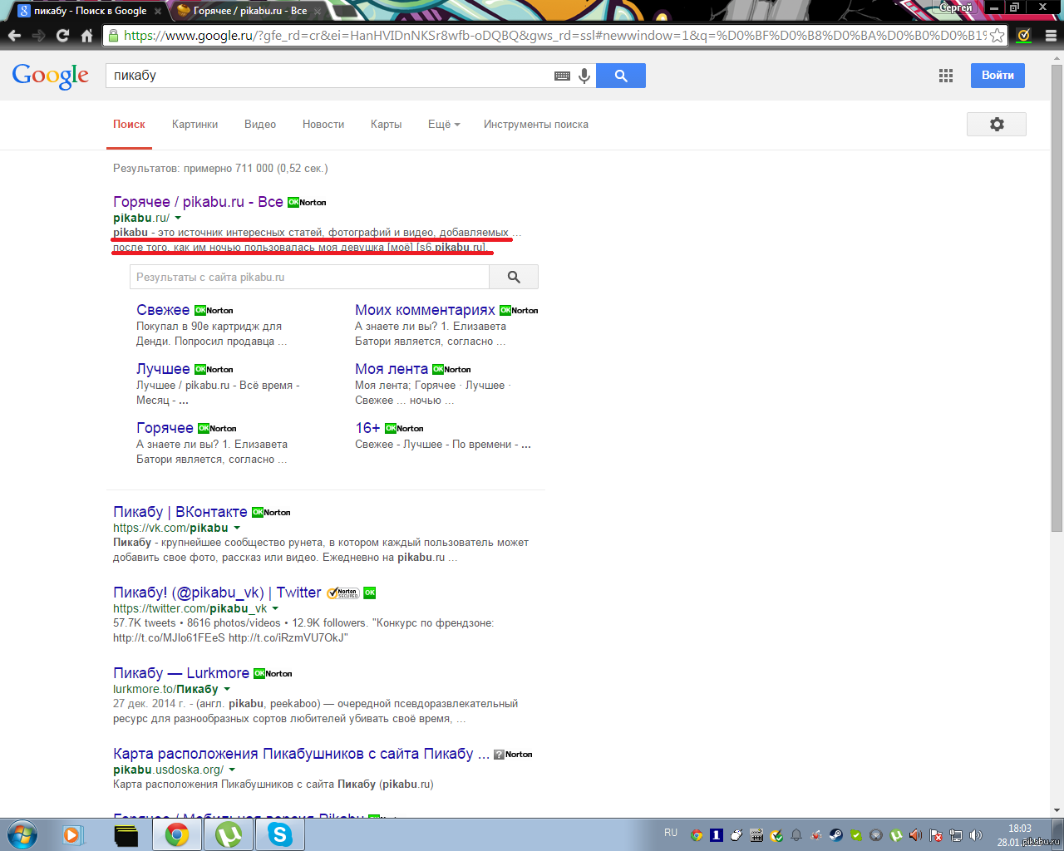Open the Norton extension icon in toolbar
Screen dimensions: 1064x851
[1024, 36]
